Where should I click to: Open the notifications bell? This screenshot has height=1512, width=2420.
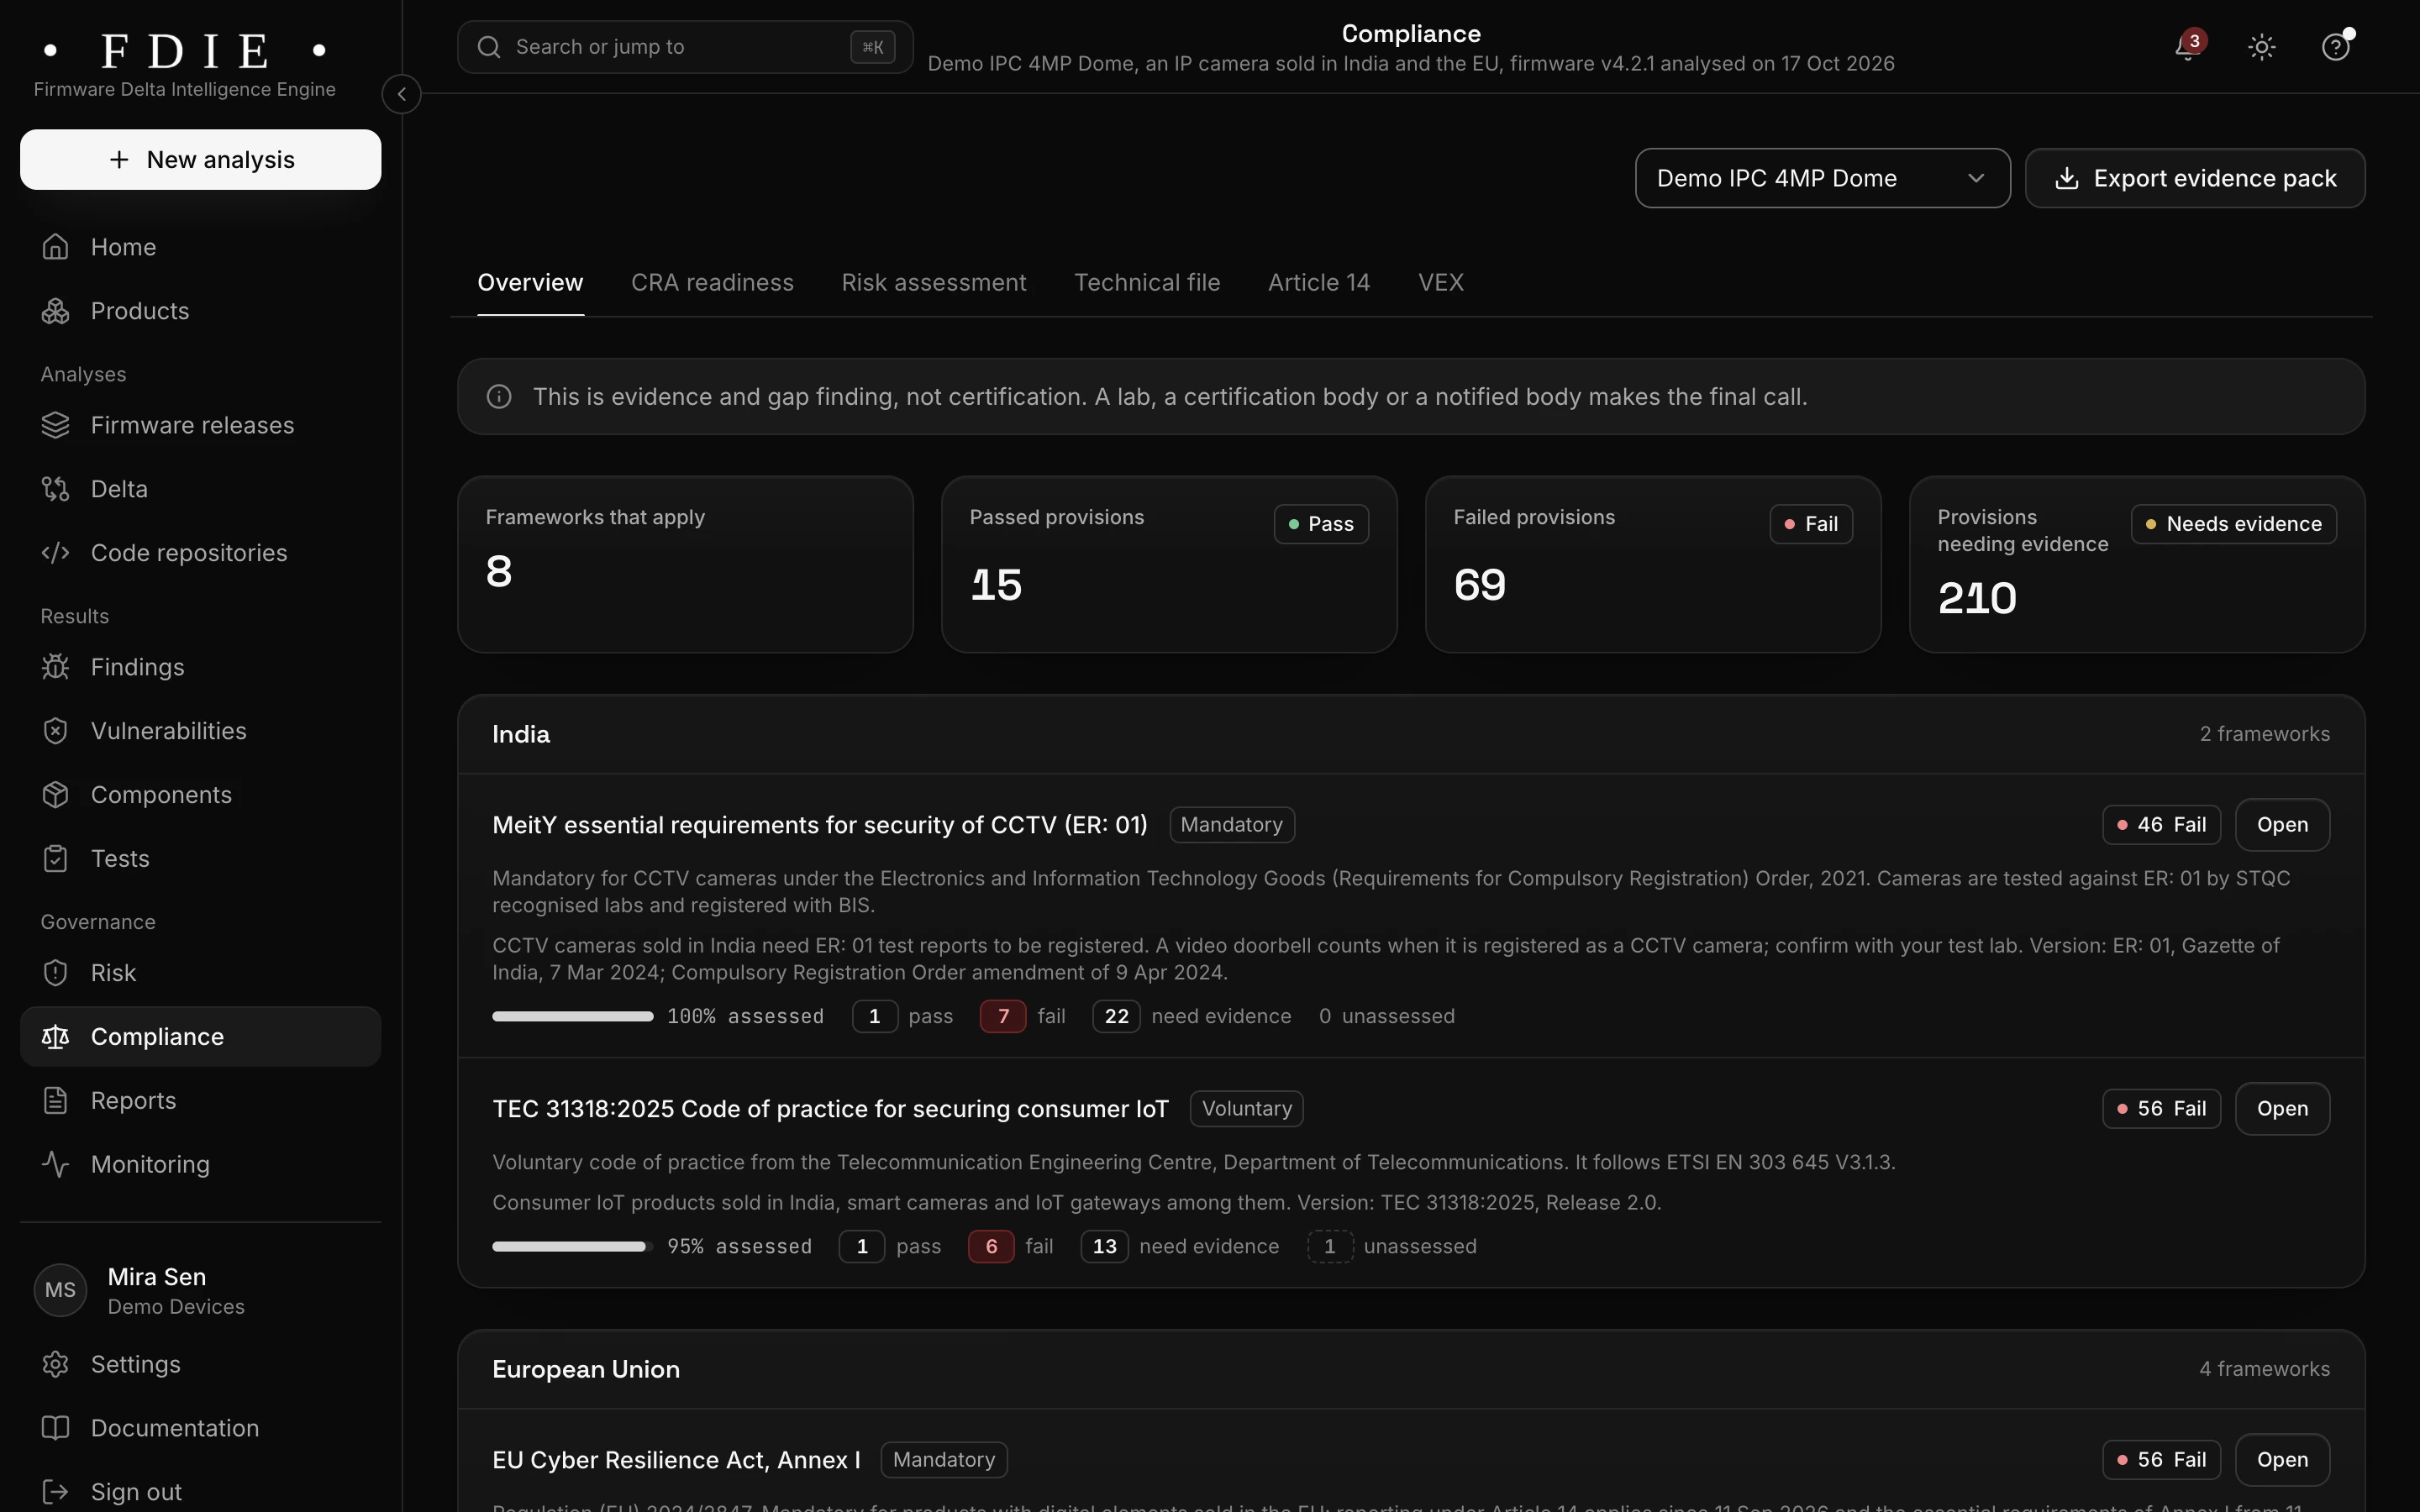[2188, 47]
